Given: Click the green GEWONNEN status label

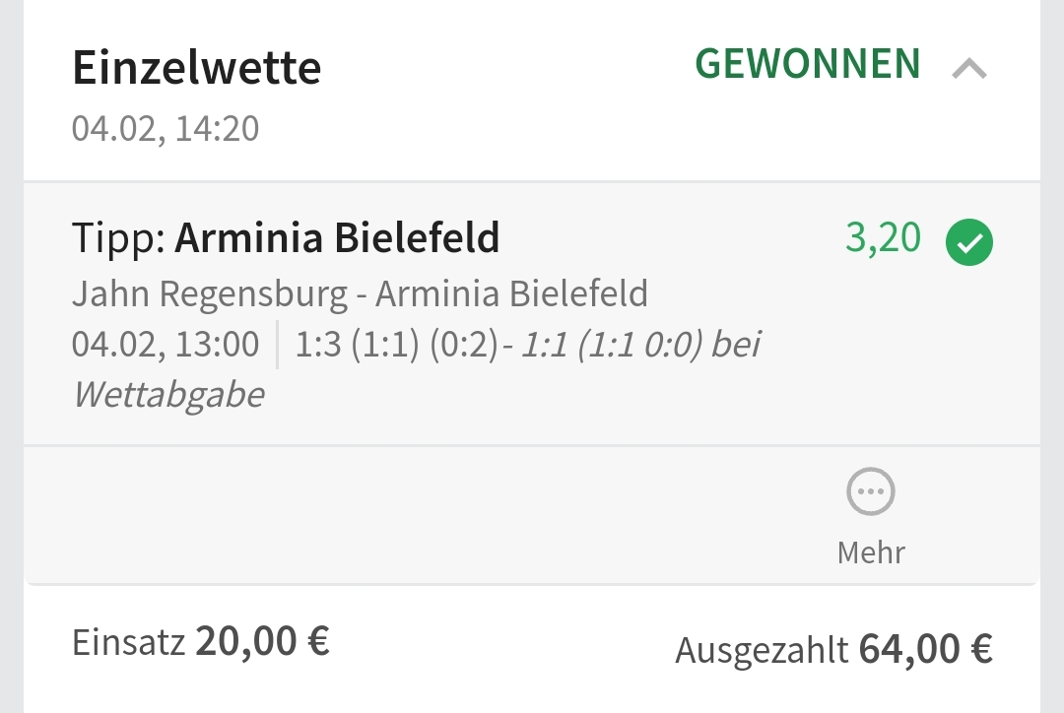Looking at the screenshot, I should pyautogui.click(x=808, y=64).
